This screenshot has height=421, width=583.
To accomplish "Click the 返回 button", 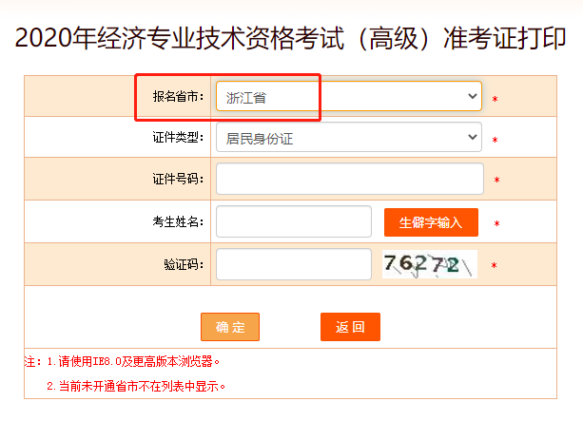I will pos(350,327).
